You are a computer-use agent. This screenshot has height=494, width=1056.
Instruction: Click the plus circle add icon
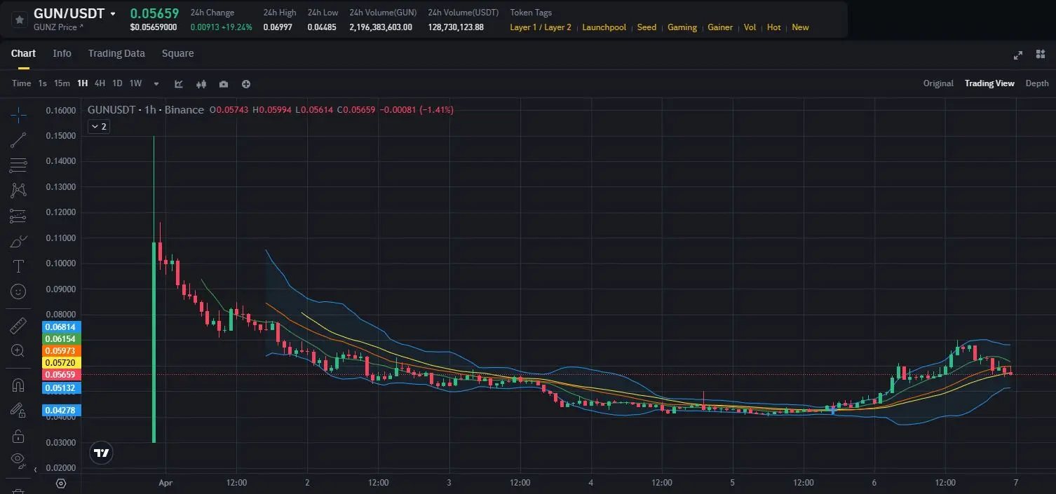tap(246, 84)
